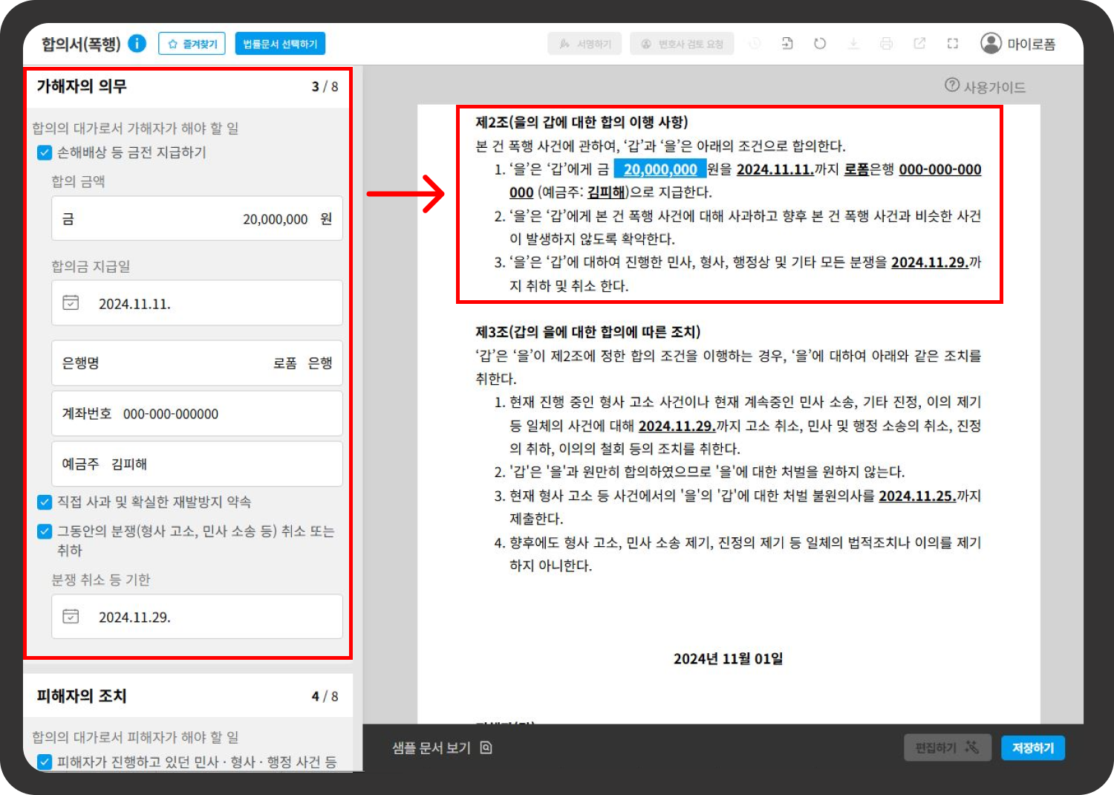
Task: Click the import document icon
Action: coord(787,44)
